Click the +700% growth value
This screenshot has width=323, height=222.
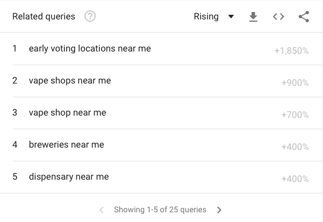tap(295, 115)
